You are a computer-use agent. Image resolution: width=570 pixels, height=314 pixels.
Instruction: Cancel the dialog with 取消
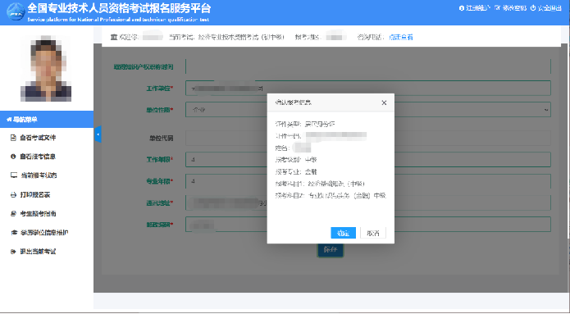(x=373, y=233)
